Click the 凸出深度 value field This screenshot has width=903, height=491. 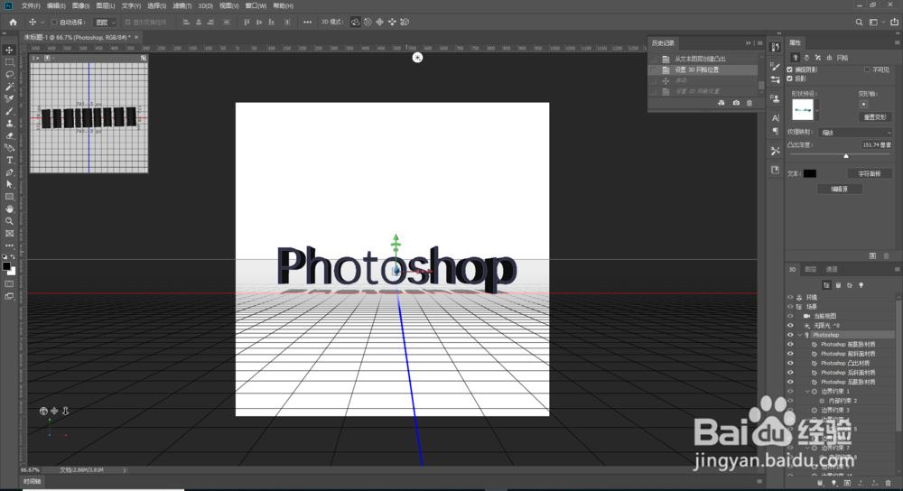coord(877,145)
